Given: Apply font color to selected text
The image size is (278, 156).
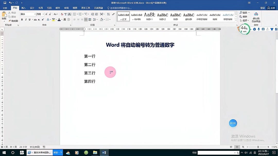Looking at the screenshot, I should pos(59,19).
